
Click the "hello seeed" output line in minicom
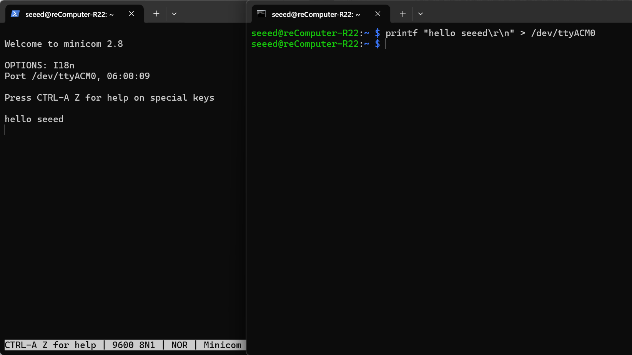tap(34, 119)
